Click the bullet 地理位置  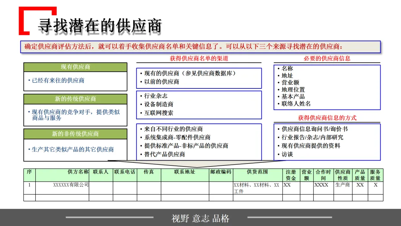(293, 90)
